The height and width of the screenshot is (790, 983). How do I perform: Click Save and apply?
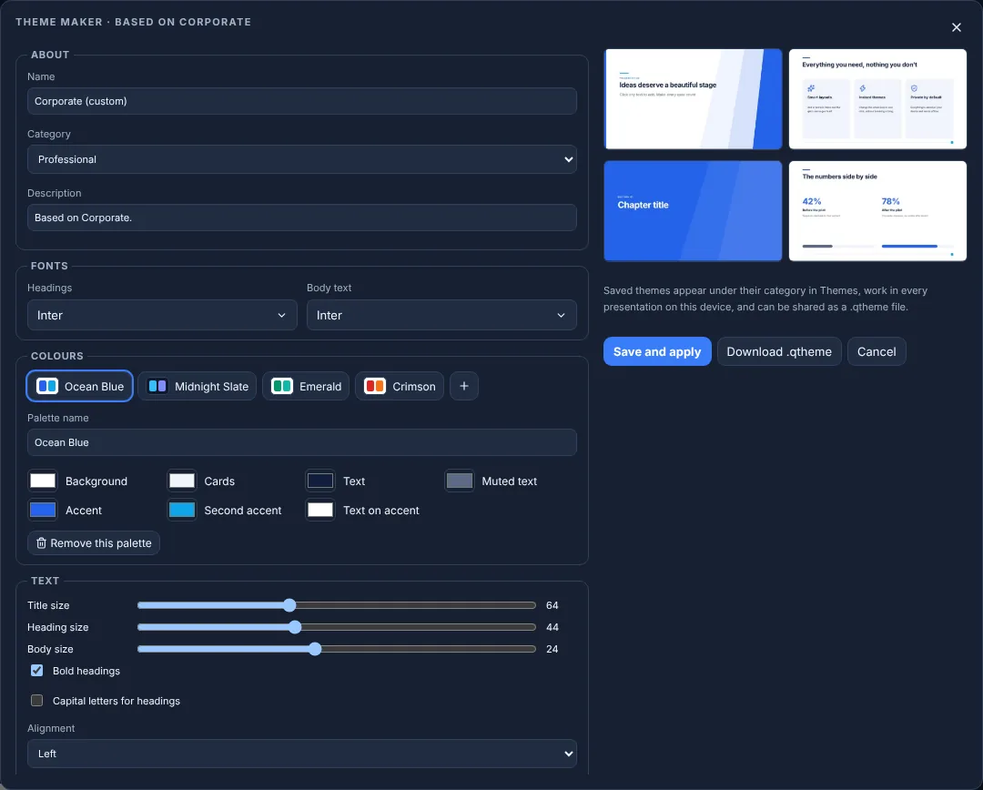pyautogui.click(x=657, y=351)
